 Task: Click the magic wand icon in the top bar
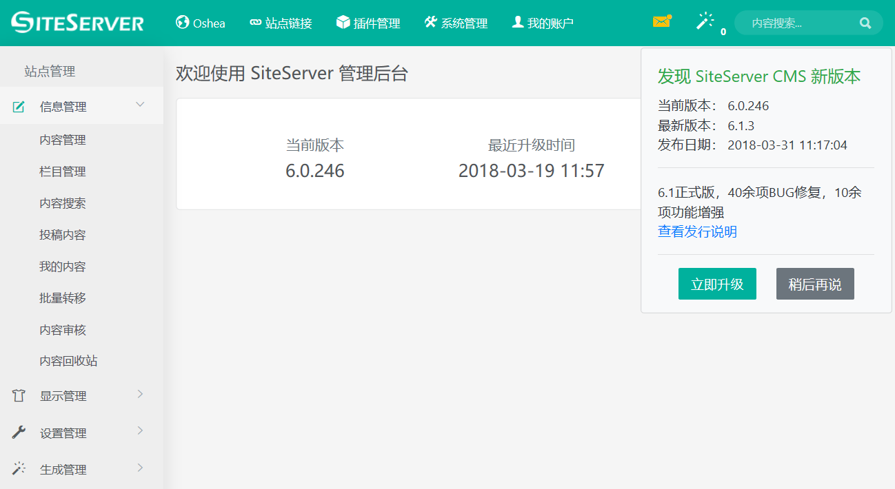pos(705,21)
